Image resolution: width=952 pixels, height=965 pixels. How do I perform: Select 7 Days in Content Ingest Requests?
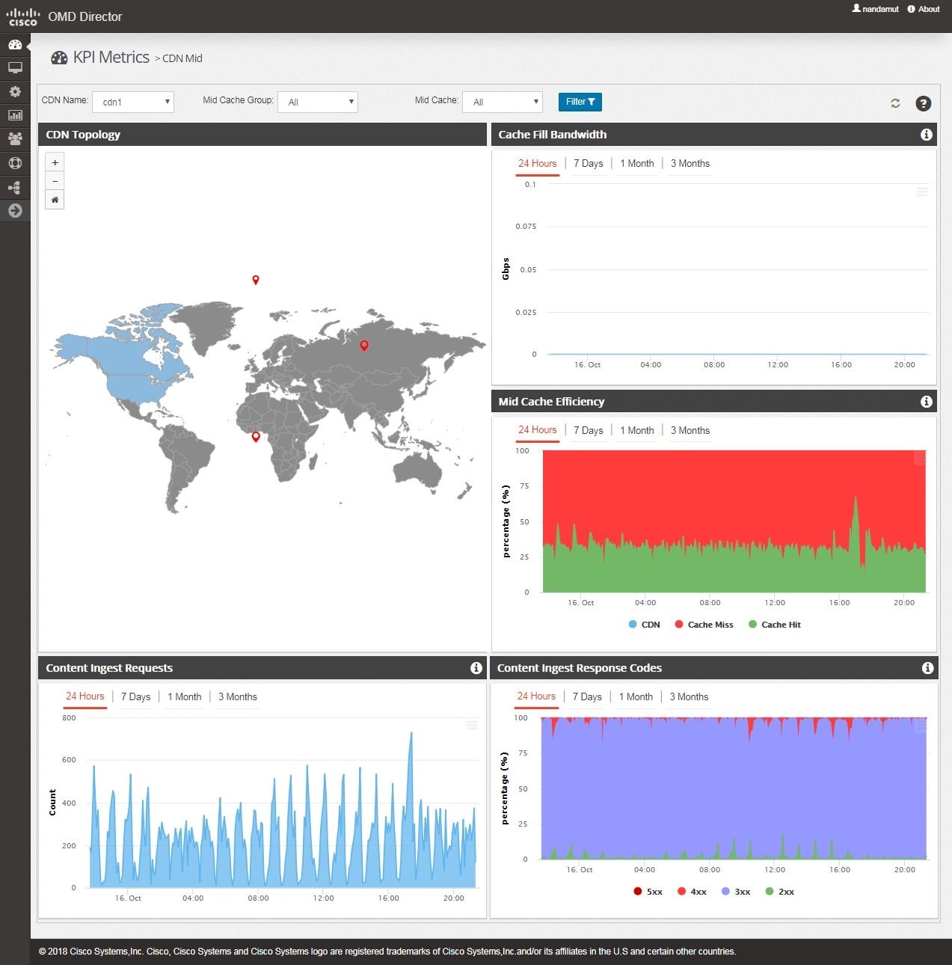click(x=136, y=696)
